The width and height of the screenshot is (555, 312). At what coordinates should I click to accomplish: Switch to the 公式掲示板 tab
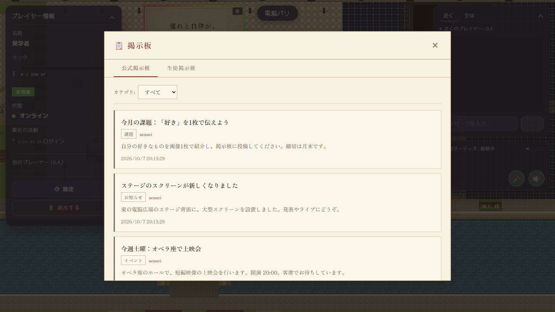(136, 68)
